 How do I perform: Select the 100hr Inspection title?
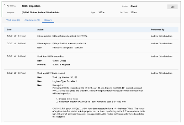(x=31, y=6)
